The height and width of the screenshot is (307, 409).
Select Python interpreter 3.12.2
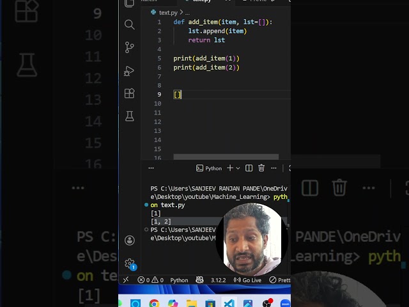pyautogui.click(x=219, y=280)
